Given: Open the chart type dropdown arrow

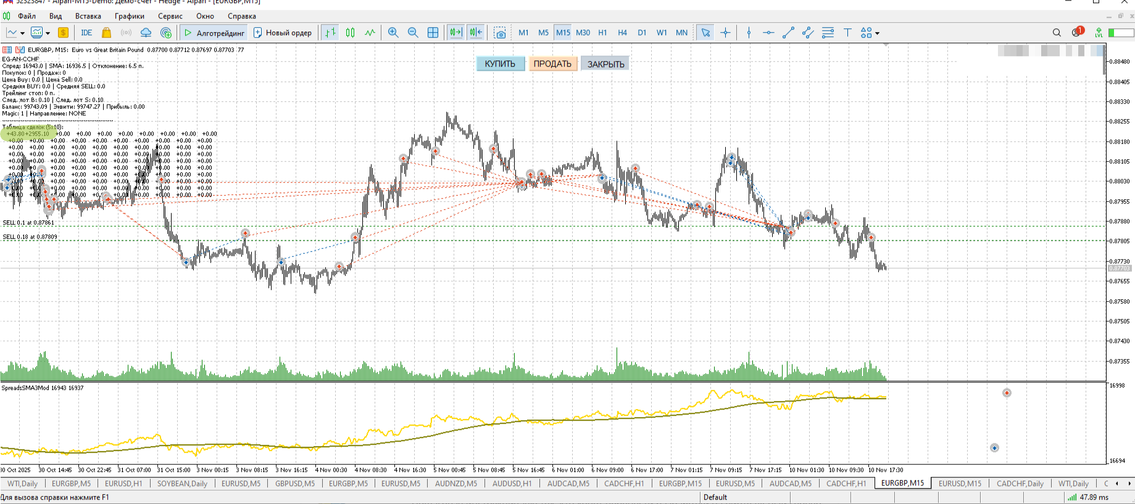Looking at the screenshot, I should pos(22,33).
